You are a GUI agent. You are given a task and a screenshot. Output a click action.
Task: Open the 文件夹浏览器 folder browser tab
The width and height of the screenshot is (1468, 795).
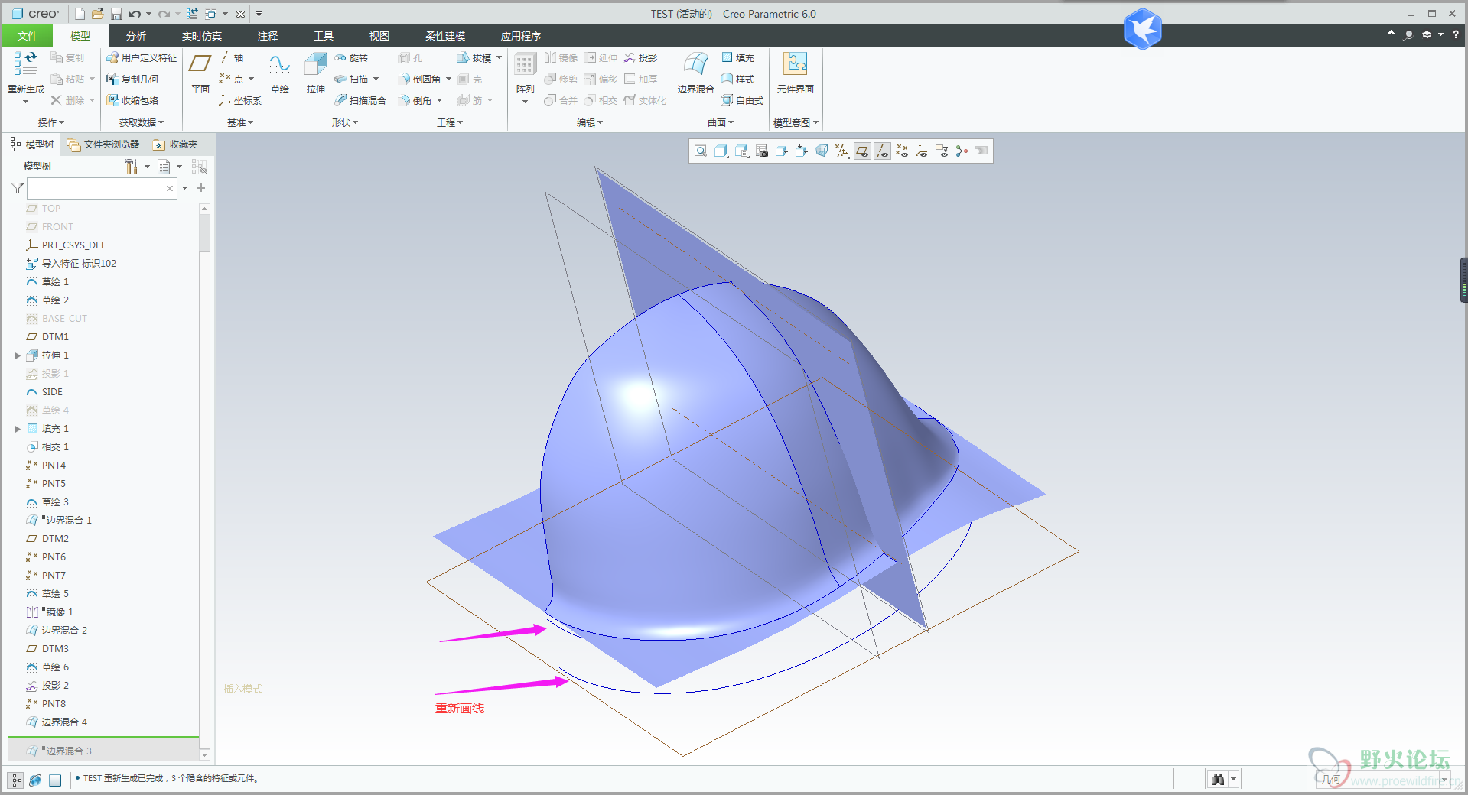coord(103,144)
